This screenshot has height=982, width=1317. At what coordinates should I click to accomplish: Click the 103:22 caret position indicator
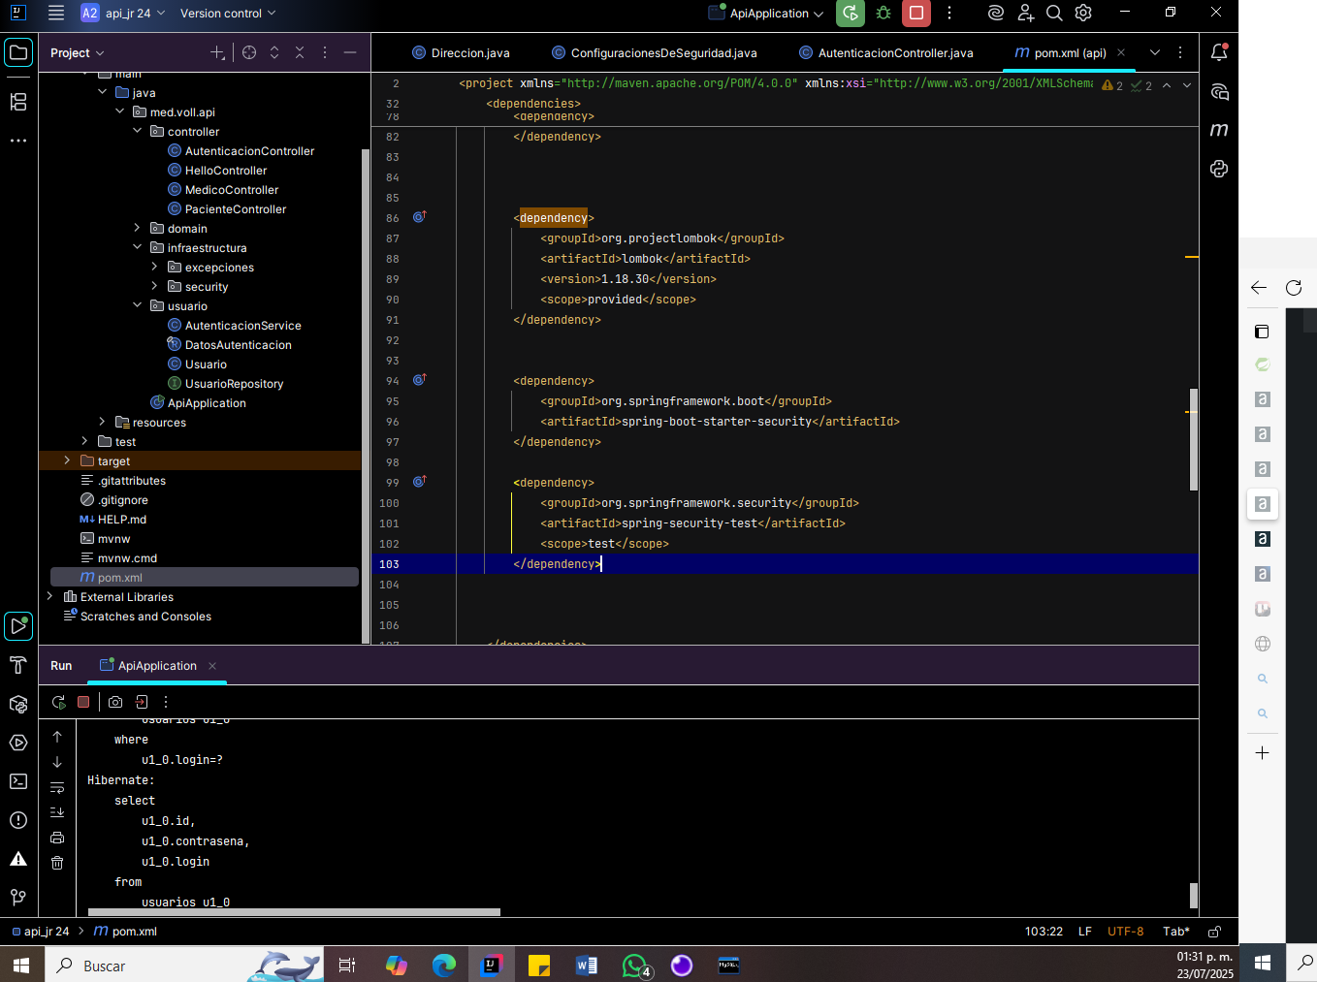pyautogui.click(x=1044, y=932)
